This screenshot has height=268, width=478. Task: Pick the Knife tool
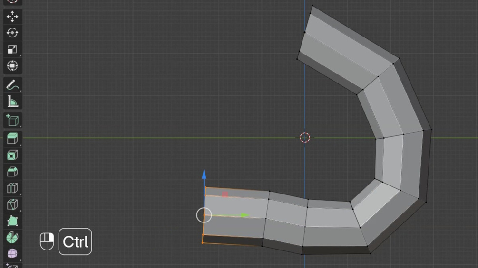[12, 204]
